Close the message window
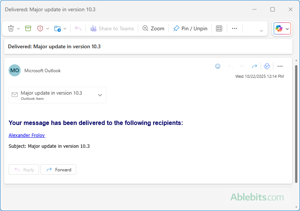Viewport: 300px width, 211px height. tap(291, 9)
